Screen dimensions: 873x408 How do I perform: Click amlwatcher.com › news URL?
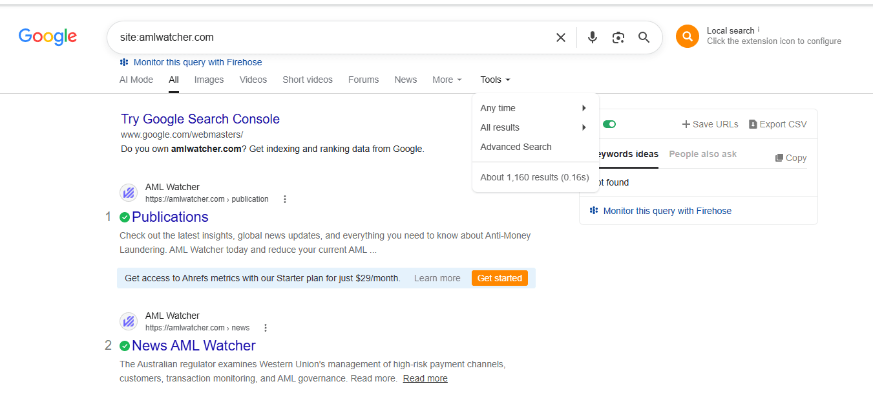pyautogui.click(x=197, y=328)
